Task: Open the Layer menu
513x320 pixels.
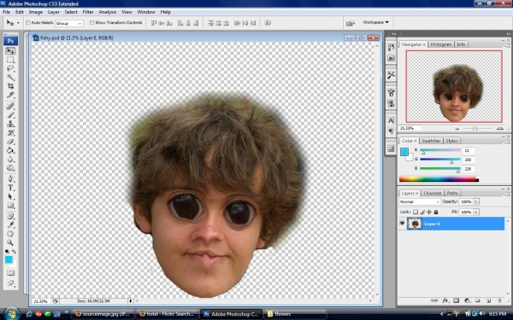Action: tap(54, 12)
